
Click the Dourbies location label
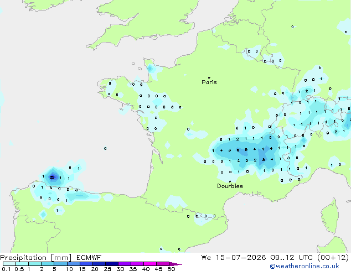(x=230, y=186)
